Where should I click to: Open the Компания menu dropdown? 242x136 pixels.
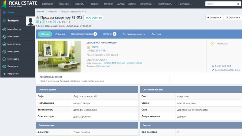point(49,4)
